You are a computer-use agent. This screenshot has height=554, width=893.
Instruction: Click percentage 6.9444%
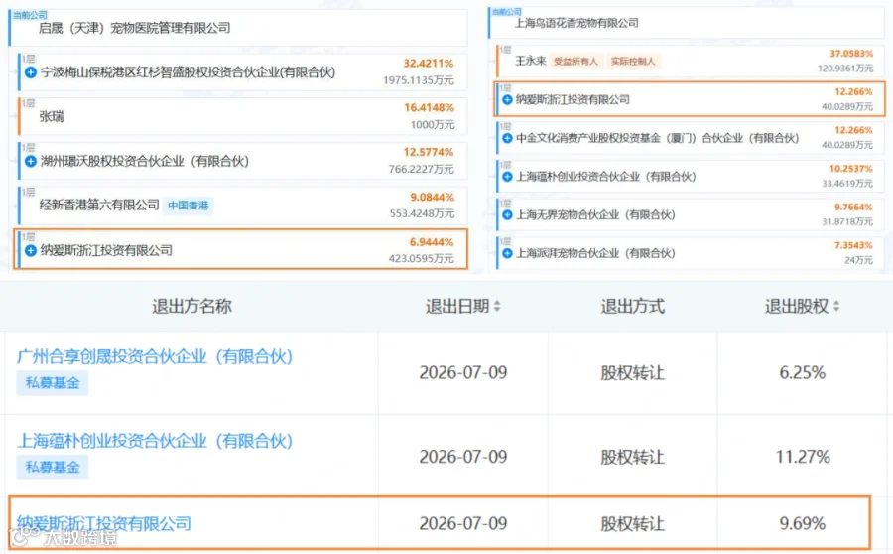coord(432,242)
